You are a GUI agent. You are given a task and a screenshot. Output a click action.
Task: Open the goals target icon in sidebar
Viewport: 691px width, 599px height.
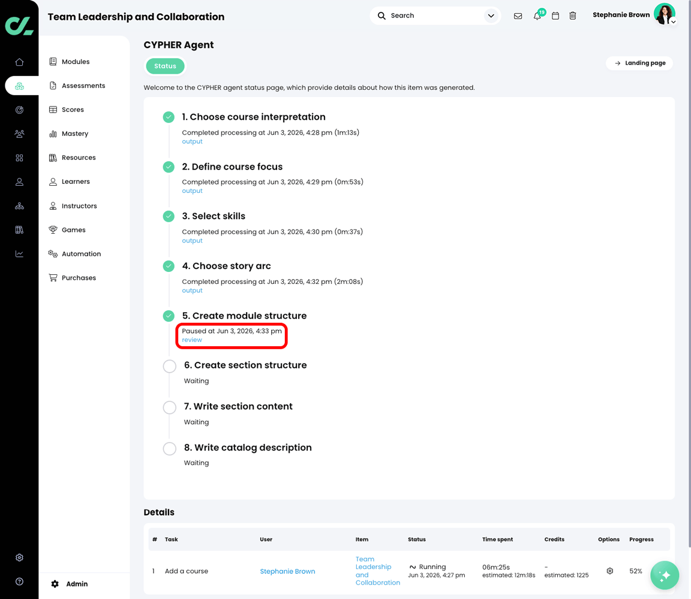click(x=19, y=110)
